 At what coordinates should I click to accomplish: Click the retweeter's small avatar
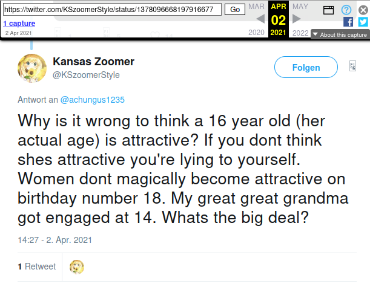pyautogui.click(x=77, y=266)
